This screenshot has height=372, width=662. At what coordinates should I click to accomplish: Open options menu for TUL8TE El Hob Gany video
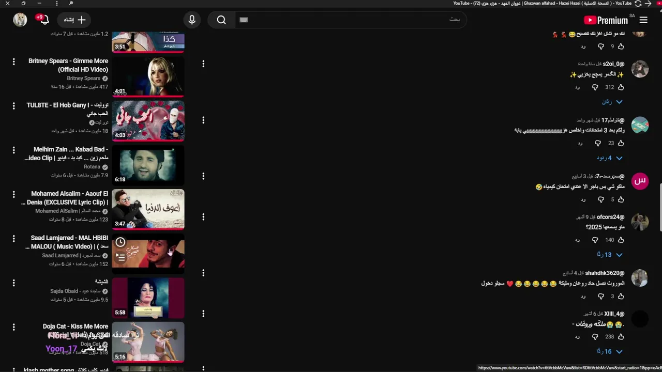point(14,106)
